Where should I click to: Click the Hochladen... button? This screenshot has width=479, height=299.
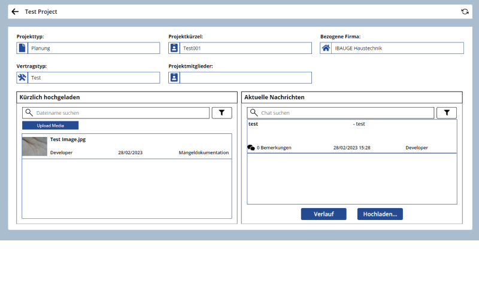coord(380,214)
